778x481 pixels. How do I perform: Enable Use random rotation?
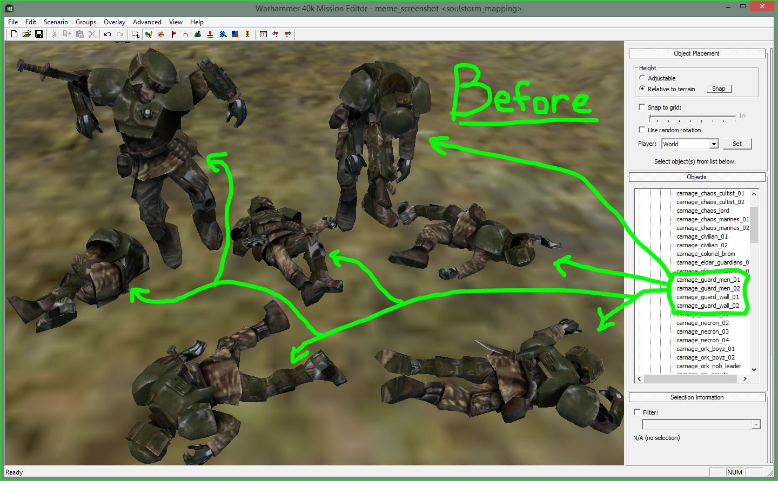pos(642,130)
